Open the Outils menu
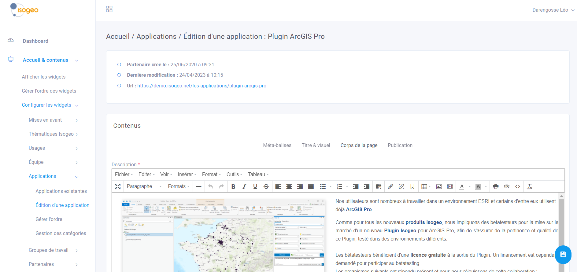Viewport: 577px width, 272px height. coord(235,174)
